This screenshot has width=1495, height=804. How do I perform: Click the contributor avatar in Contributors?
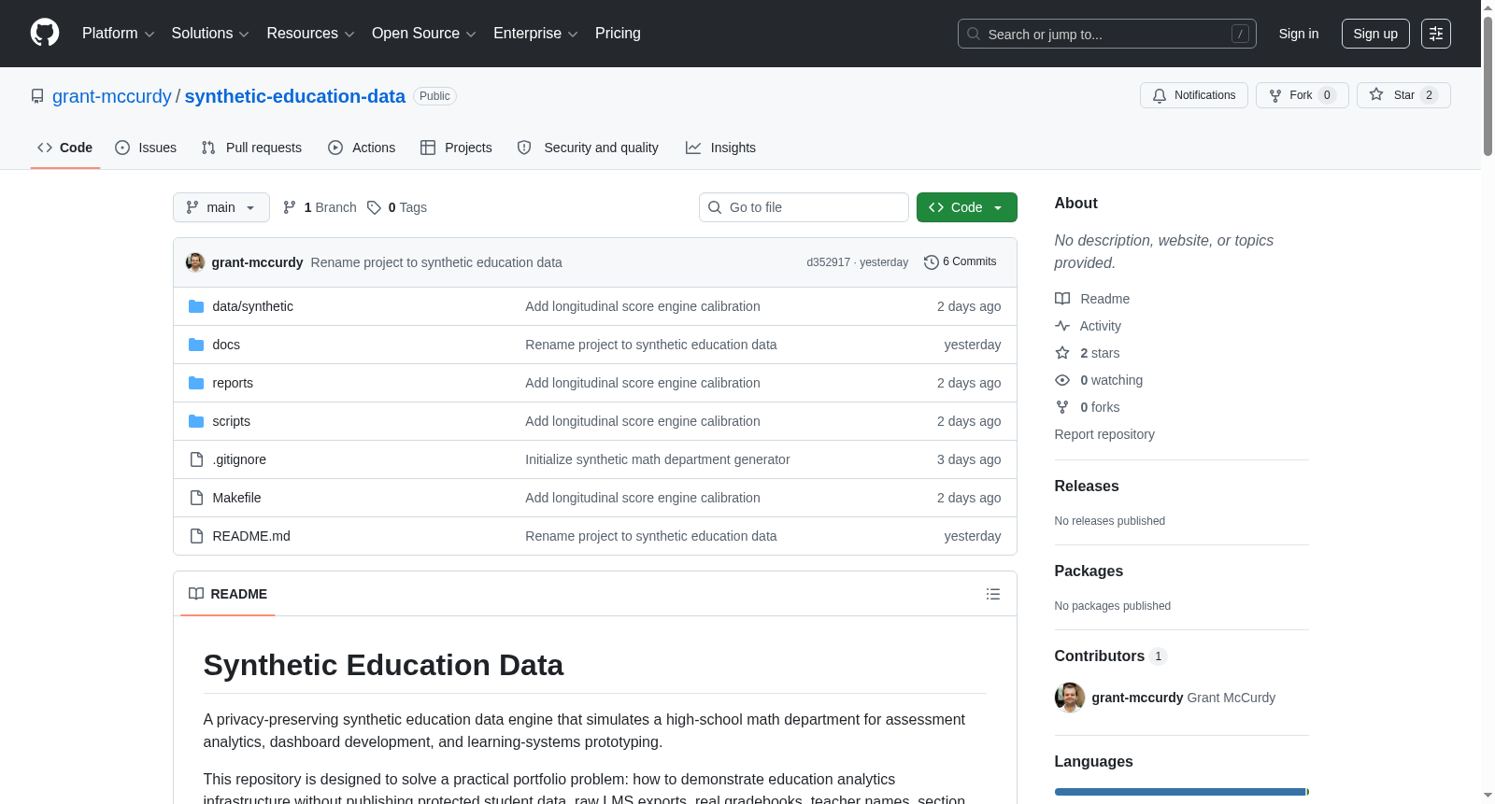coord(1070,698)
